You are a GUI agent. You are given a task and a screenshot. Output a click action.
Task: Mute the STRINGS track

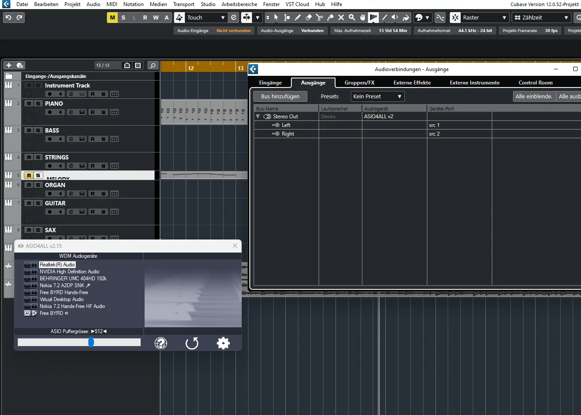29,157
